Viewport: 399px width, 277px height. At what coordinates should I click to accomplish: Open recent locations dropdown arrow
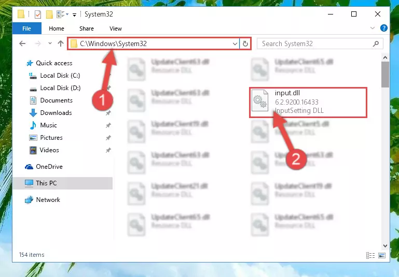pos(50,43)
